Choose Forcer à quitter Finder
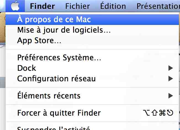The height and width of the screenshot is (130, 180). click(59, 113)
